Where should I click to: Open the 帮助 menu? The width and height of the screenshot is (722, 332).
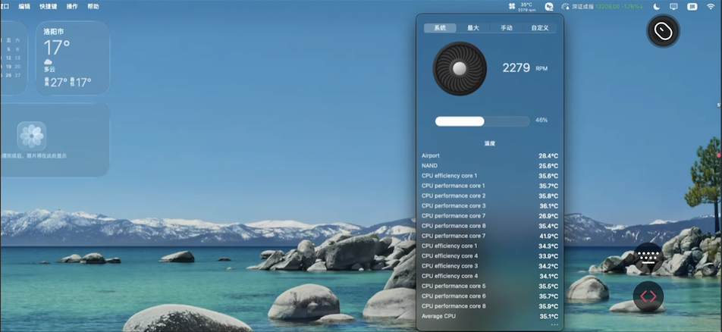coord(93,6)
